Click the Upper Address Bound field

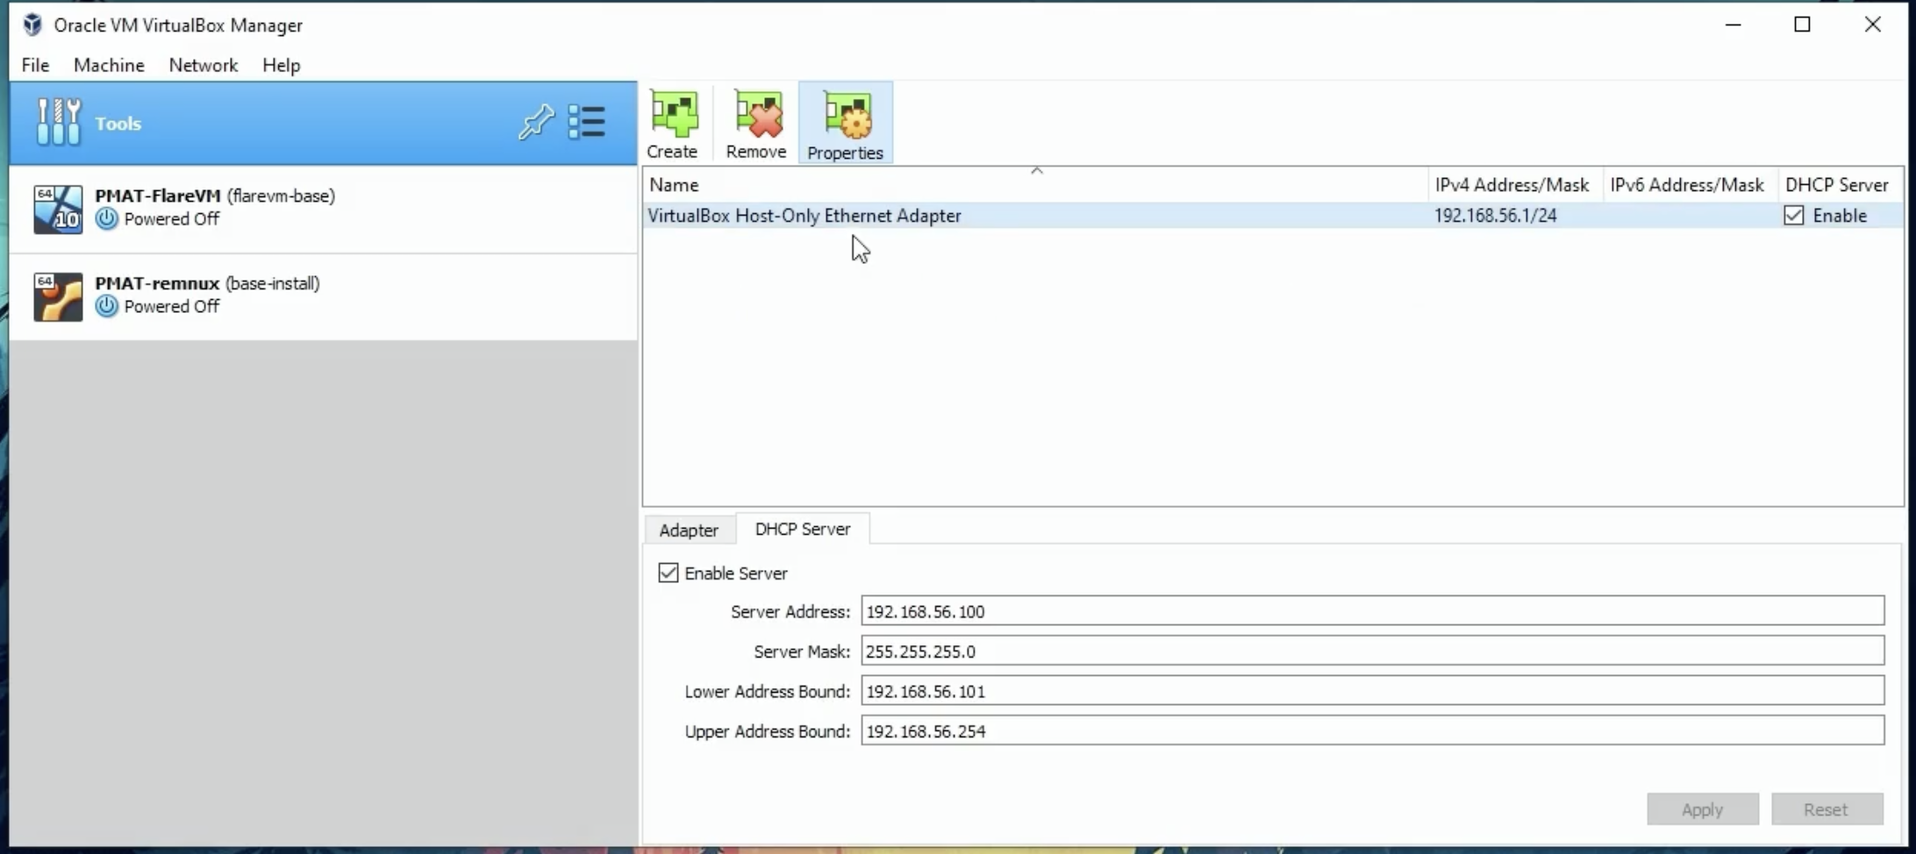click(x=1372, y=730)
